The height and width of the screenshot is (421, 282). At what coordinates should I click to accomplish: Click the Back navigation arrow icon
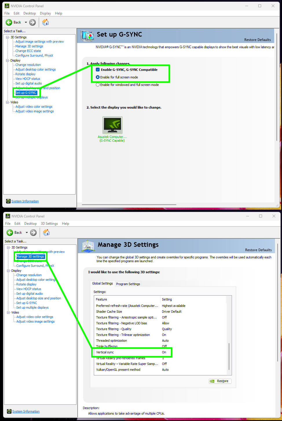9,22
